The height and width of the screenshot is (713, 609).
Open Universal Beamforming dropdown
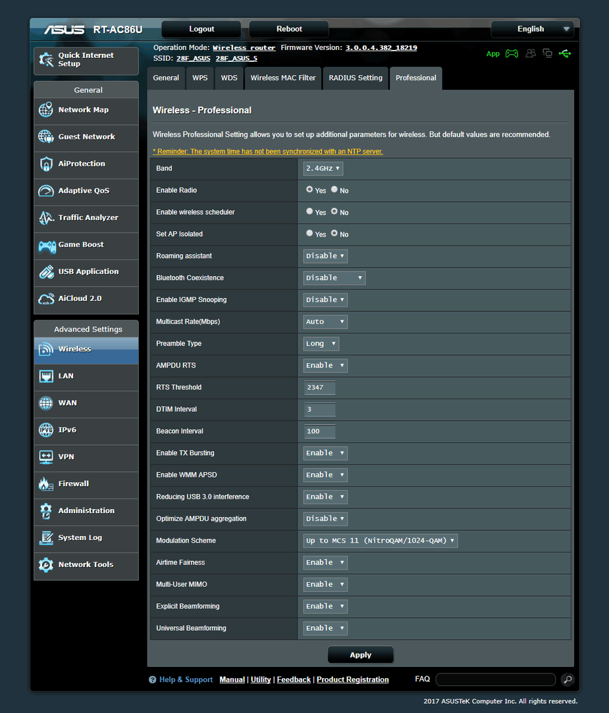coord(325,628)
